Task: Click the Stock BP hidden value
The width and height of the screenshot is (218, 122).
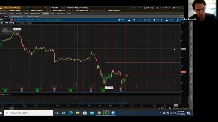Action: [37, 11]
